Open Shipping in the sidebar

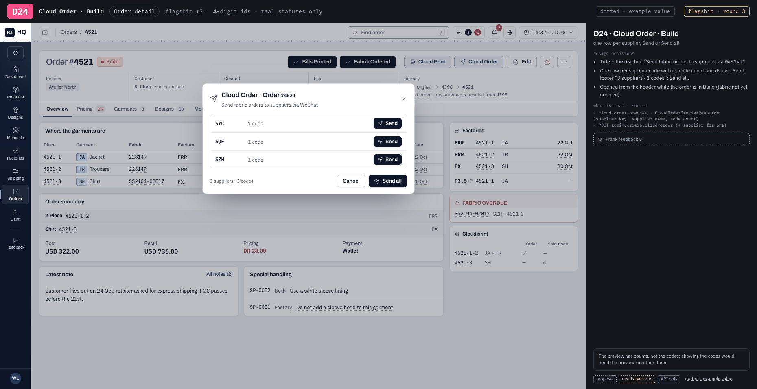(15, 174)
